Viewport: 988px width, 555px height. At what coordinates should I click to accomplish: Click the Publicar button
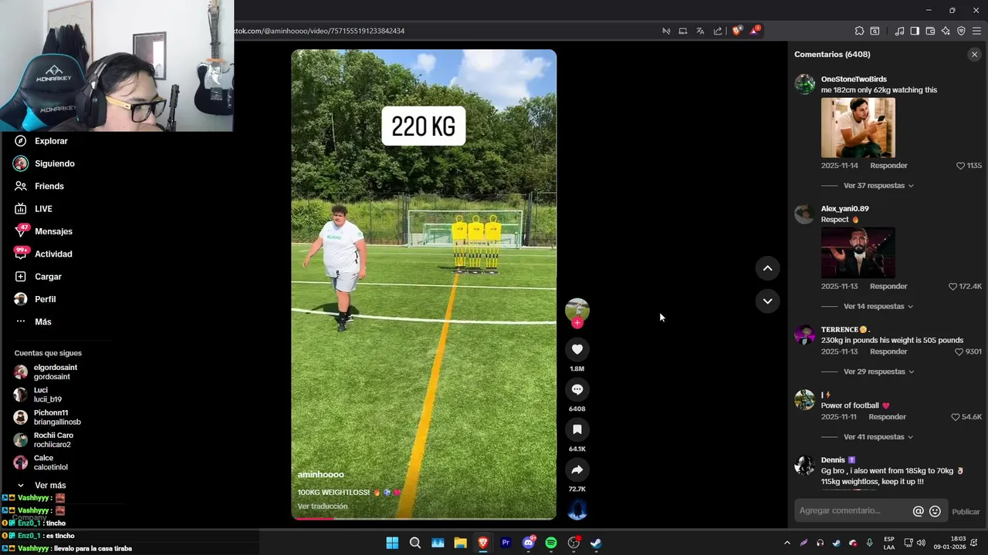click(x=966, y=512)
